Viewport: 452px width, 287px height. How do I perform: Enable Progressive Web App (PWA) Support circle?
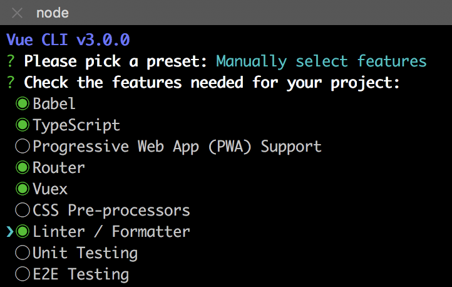[23, 146]
